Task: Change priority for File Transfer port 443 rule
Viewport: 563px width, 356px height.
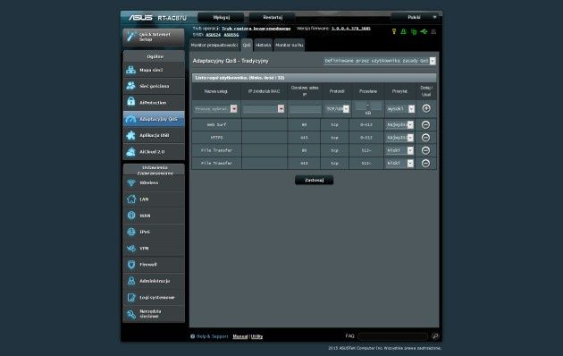Action: (x=399, y=163)
